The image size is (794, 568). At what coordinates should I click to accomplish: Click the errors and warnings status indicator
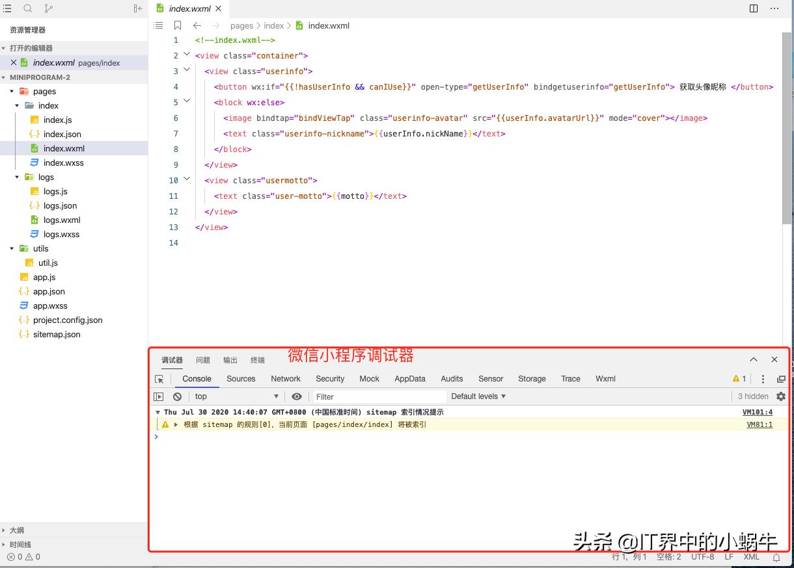tap(23, 557)
